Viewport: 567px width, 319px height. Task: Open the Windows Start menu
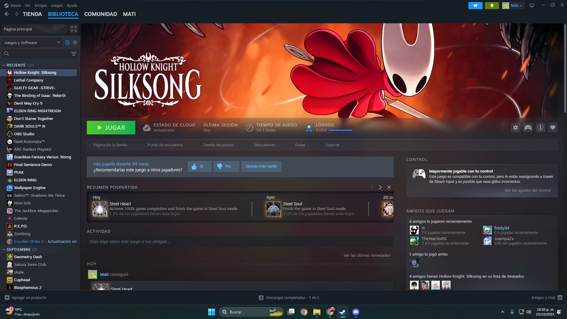(x=211, y=312)
